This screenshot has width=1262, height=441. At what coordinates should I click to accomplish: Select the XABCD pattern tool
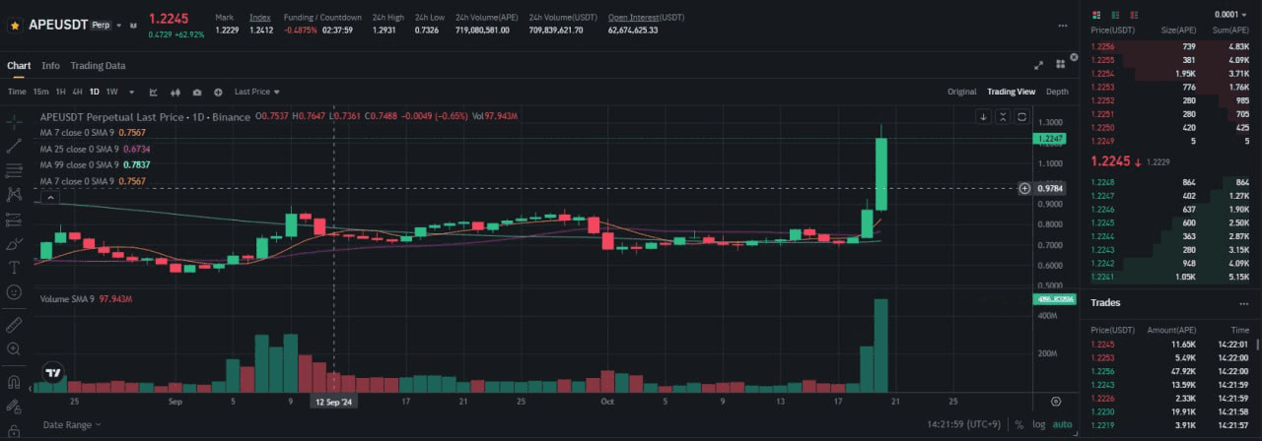click(x=14, y=194)
